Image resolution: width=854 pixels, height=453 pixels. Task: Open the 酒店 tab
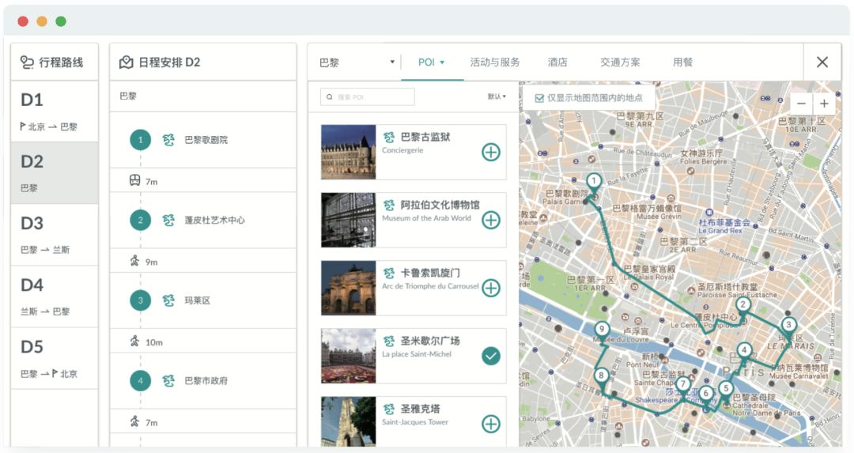point(557,62)
